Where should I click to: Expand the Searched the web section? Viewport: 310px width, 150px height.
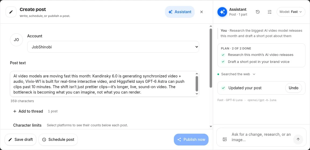(236, 74)
